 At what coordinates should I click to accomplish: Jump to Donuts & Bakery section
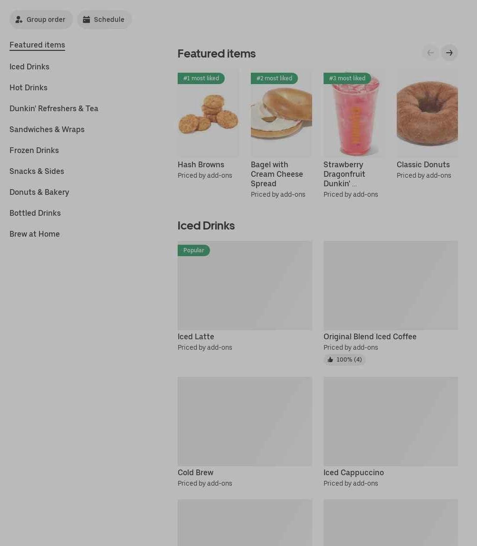tap(39, 192)
